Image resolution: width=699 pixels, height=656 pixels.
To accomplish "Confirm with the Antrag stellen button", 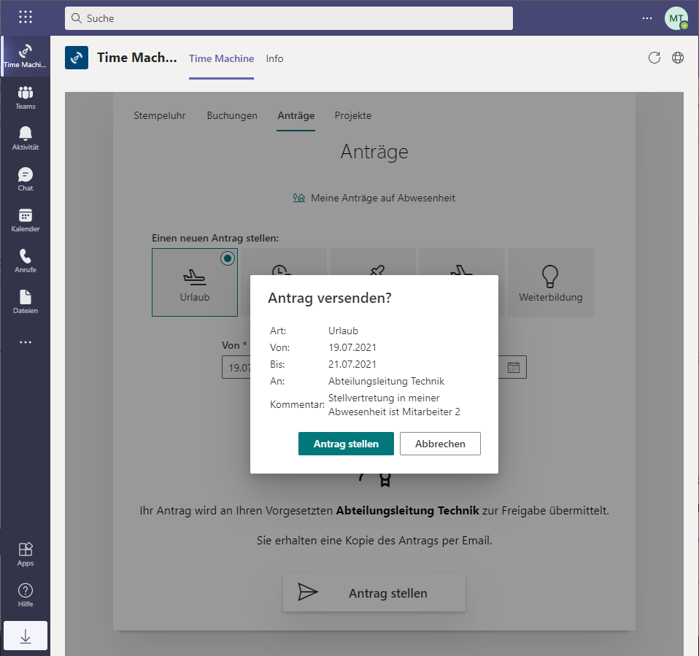I will click(346, 444).
